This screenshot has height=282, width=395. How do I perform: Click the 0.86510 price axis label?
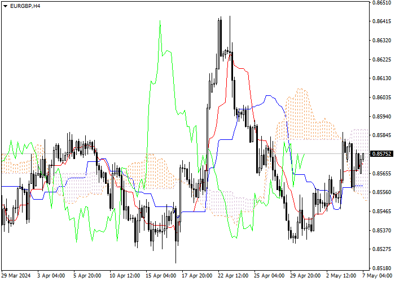click(381, 3)
